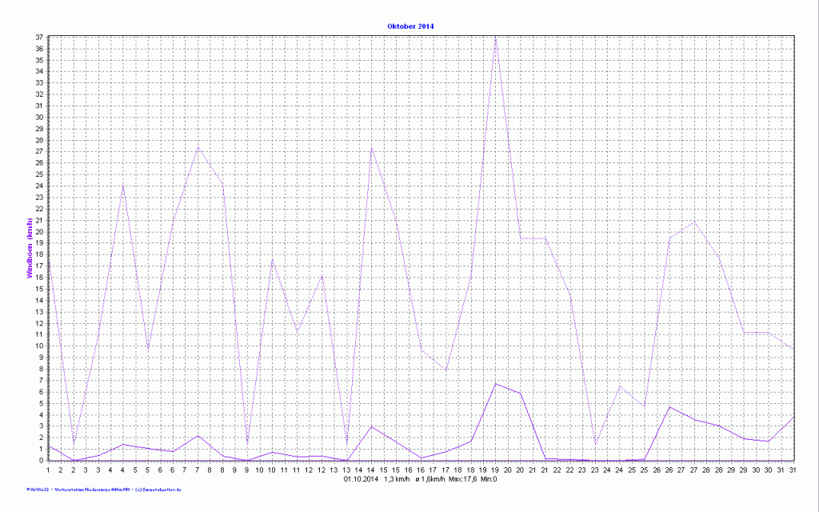Click the gust peak on day 14

371,147
